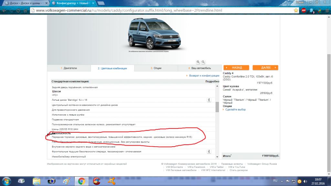
Task: Open step 3 'Опции' tab
Action: (156, 68)
